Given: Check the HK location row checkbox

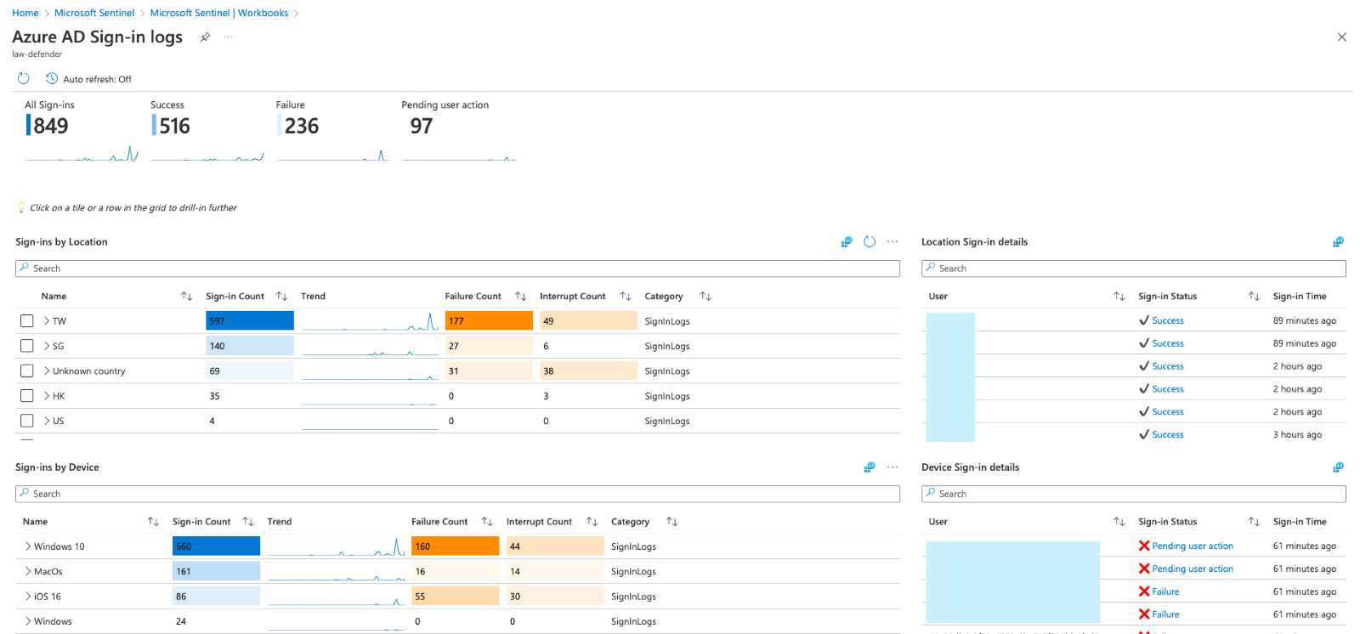Looking at the screenshot, I should 27,396.
